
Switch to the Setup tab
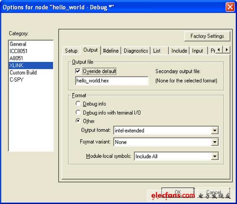pyautogui.click(x=71, y=51)
